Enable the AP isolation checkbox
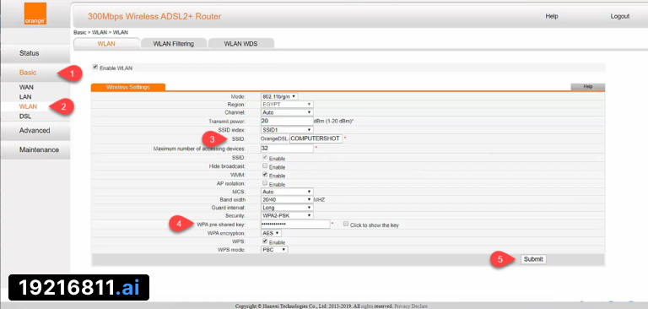This screenshot has height=309, width=648. (265, 183)
